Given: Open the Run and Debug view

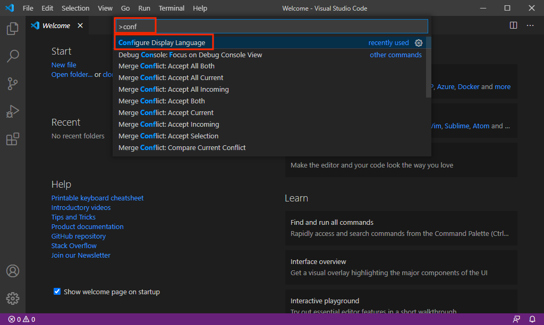Looking at the screenshot, I should (x=13, y=111).
